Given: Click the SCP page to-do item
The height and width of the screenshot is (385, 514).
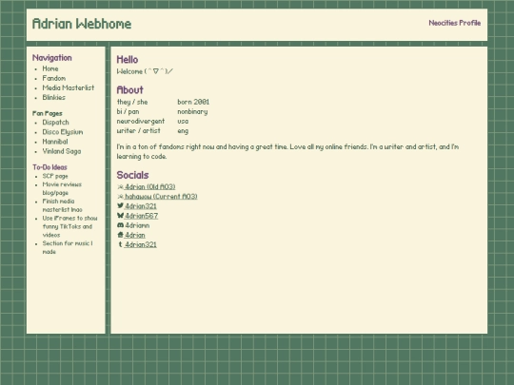Looking at the screenshot, I should (55, 176).
